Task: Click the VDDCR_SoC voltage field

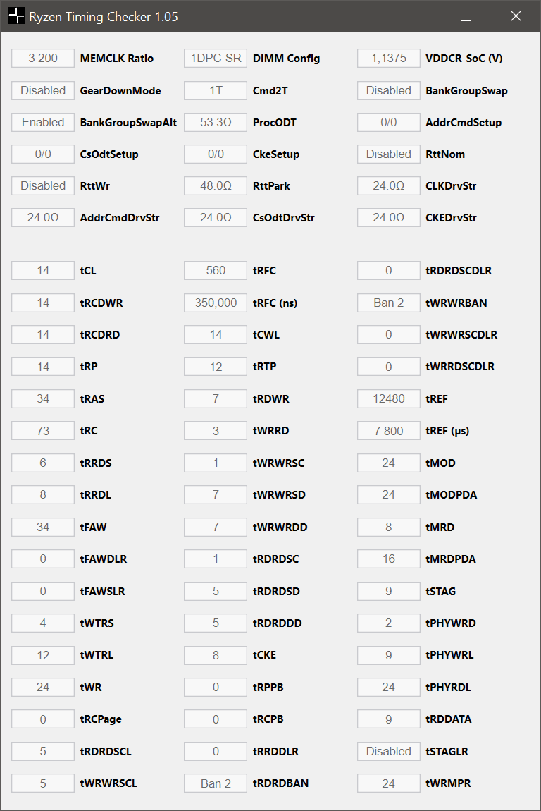Action: pos(389,59)
